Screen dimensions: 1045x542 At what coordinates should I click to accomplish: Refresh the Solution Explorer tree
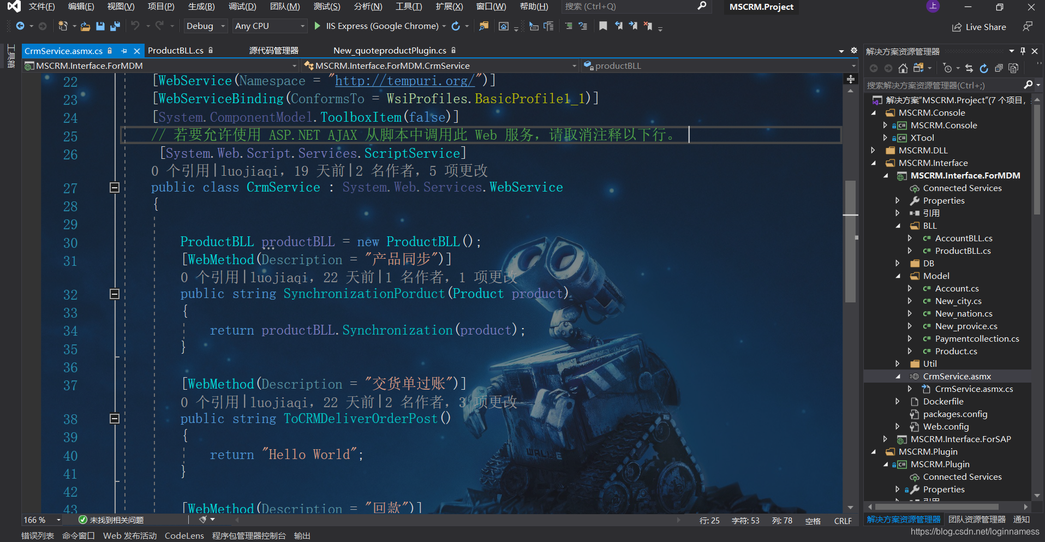click(x=984, y=68)
